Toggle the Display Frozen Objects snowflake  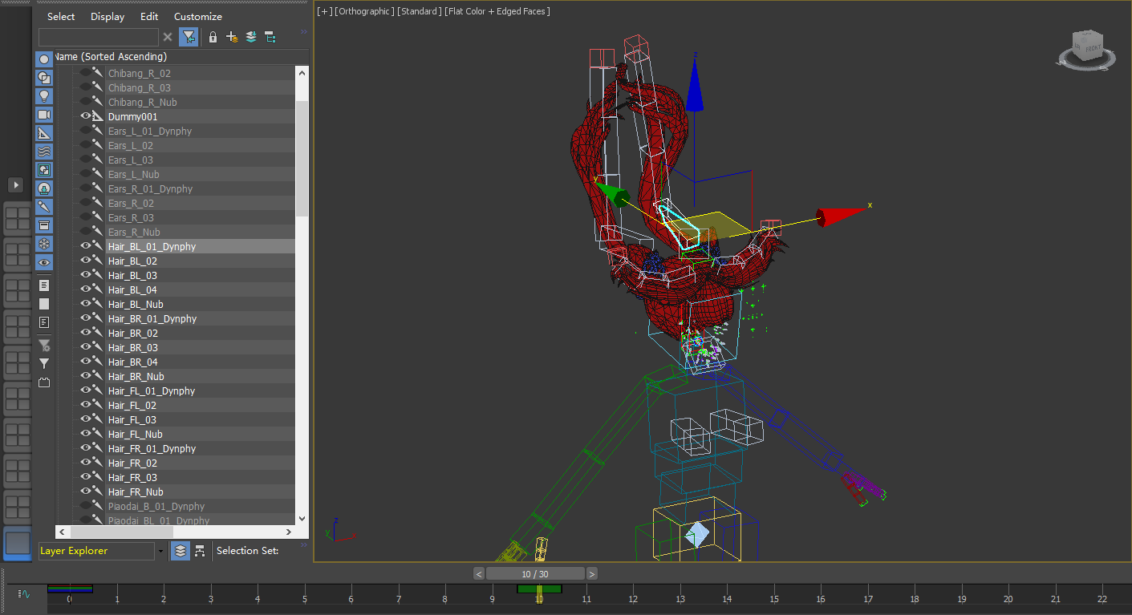pos(44,244)
